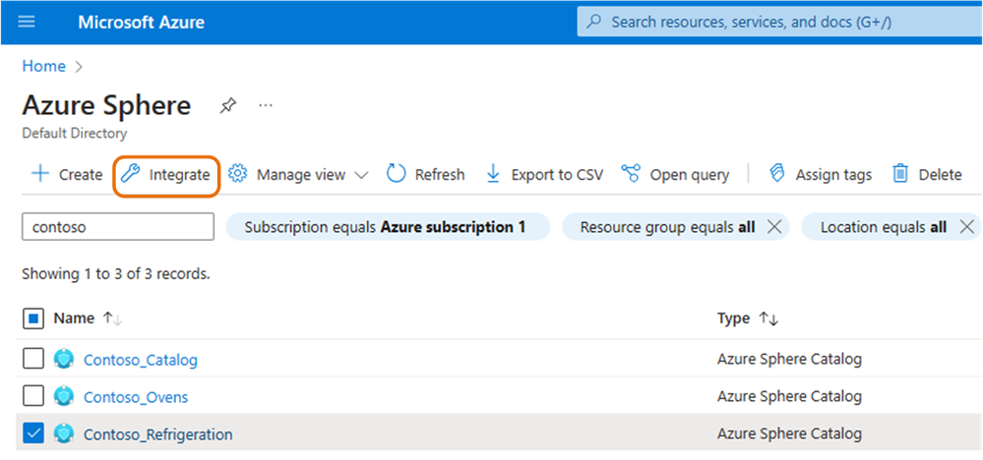Screen dimensions: 983x460
Task: Click the Manage view gear icon
Action: tap(237, 174)
